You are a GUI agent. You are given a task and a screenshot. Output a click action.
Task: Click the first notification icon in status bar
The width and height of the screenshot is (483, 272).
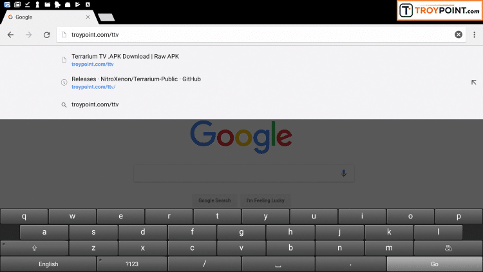point(7,5)
